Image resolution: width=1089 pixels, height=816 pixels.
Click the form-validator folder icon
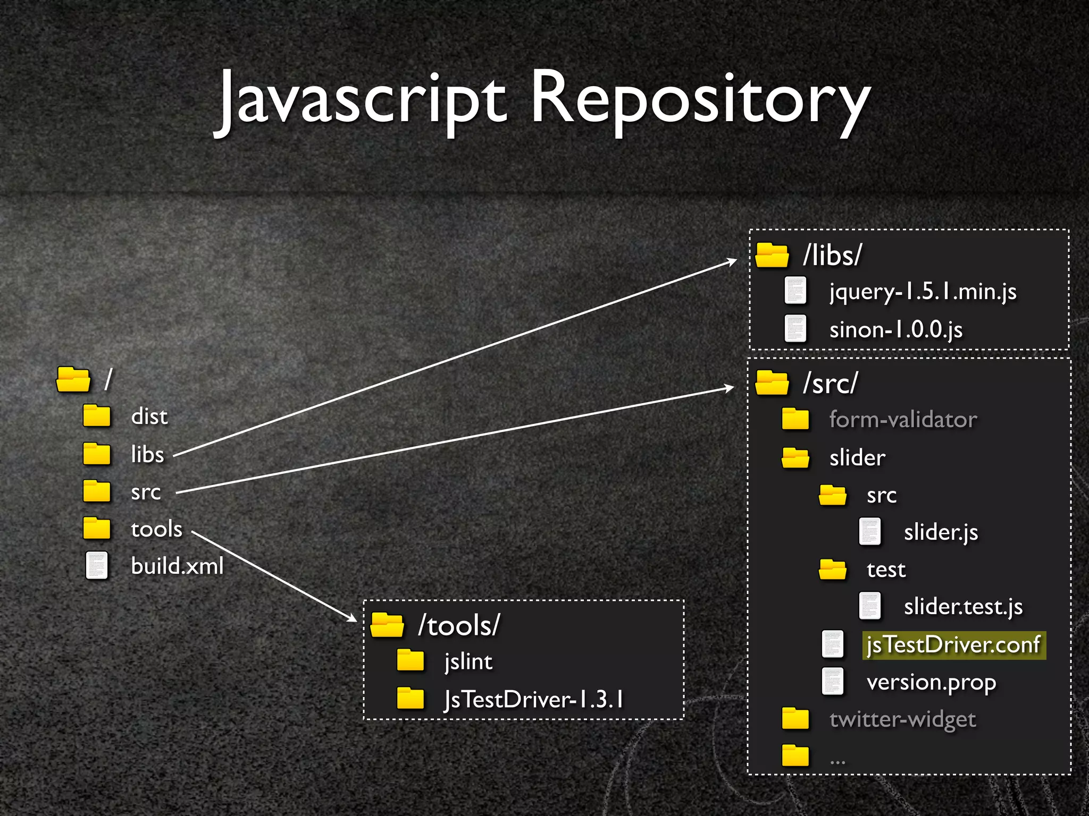point(795,419)
